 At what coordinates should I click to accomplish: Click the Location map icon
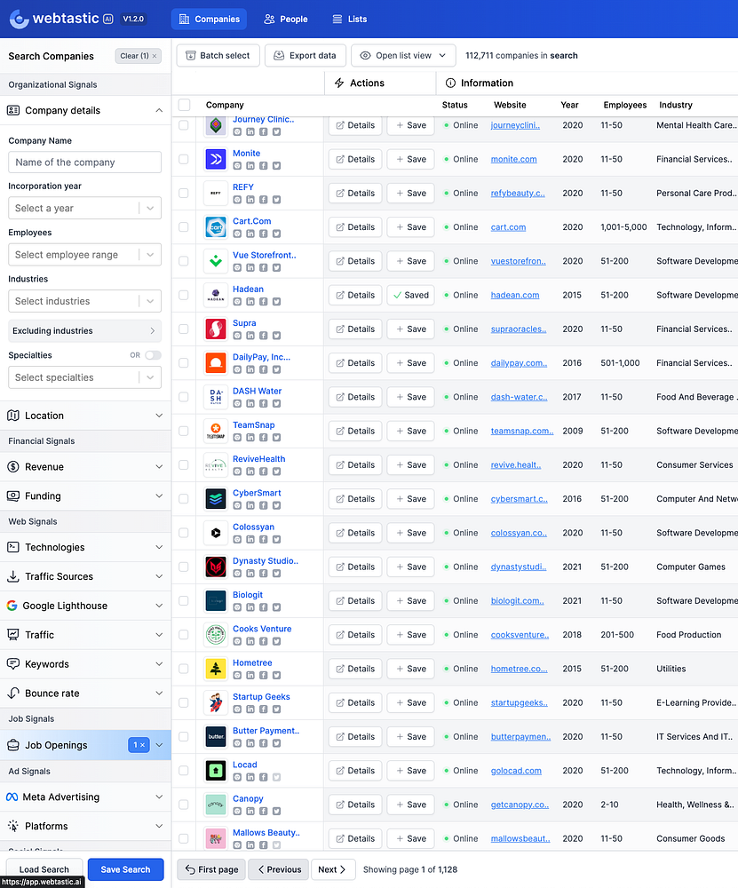(x=13, y=416)
